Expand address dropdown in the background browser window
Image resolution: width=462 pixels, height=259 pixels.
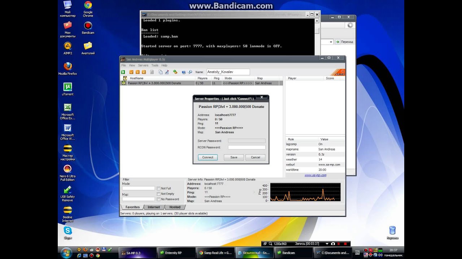click(331, 42)
